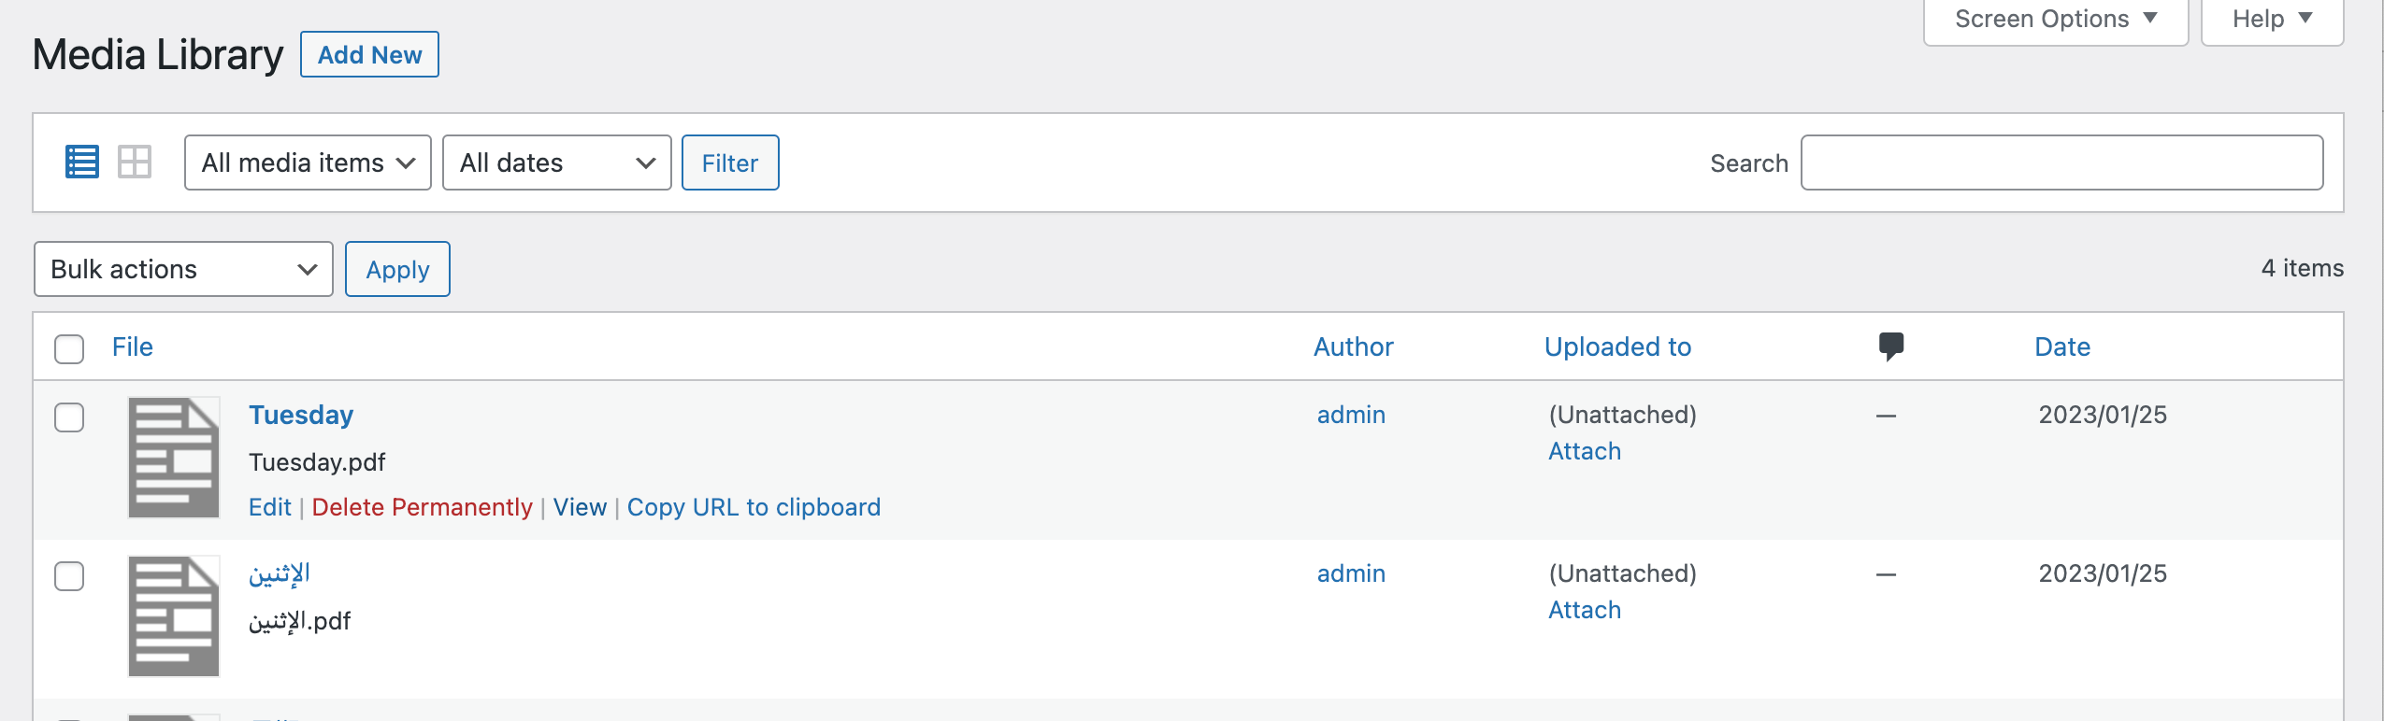Click Delete Permanently for Tuesday
This screenshot has height=721, width=2384.
point(422,507)
